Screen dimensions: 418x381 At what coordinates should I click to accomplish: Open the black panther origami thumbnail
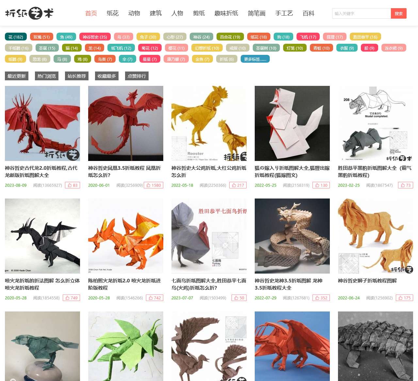click(376, 123)
